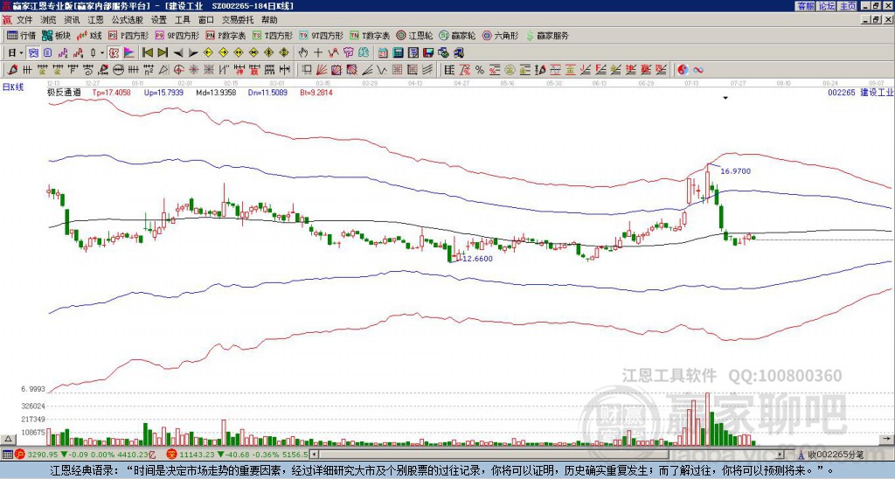Click the left black arrow icon
Viewport: 895px width, 479px height.
178,53
